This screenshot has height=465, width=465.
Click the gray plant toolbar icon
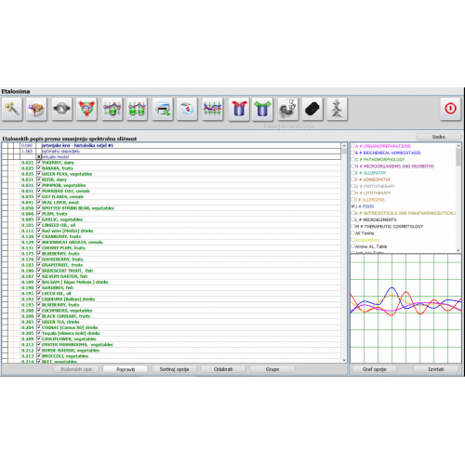click(337, 109)
